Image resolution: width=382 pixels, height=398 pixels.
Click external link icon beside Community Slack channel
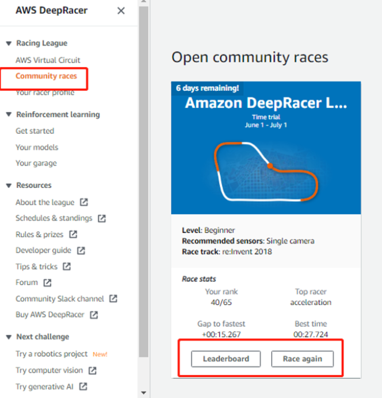(x=113, y=299)
